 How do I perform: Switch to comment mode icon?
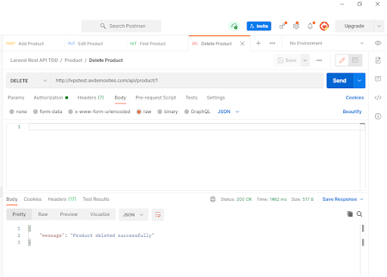(355, 60)
